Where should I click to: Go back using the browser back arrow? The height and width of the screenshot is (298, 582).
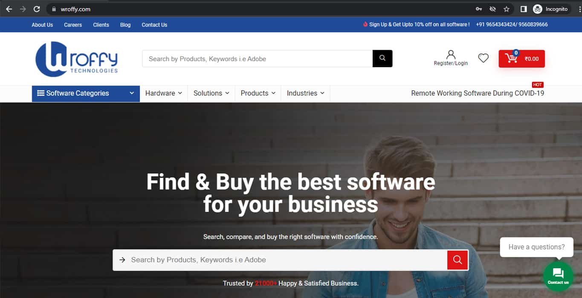[x=9, y=9]
